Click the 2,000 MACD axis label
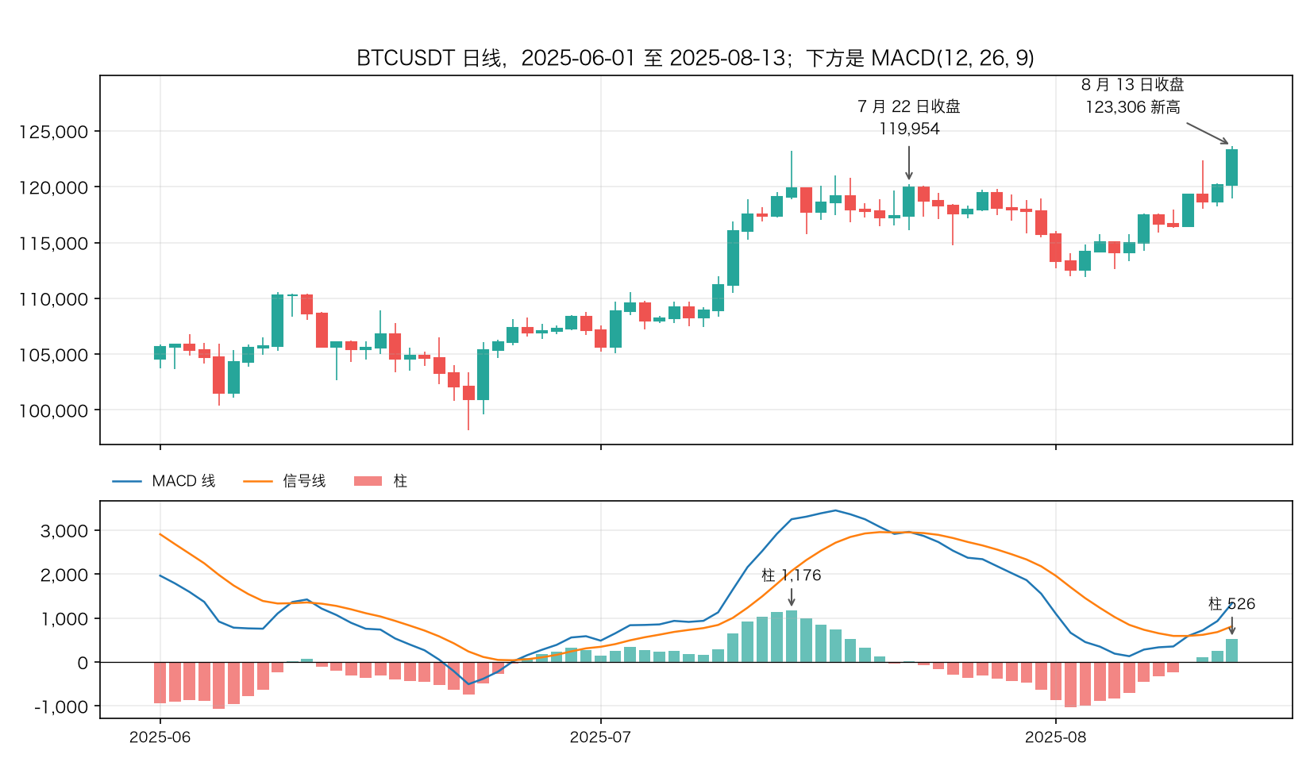The image size is (1310, 762). tap(64, 575)
